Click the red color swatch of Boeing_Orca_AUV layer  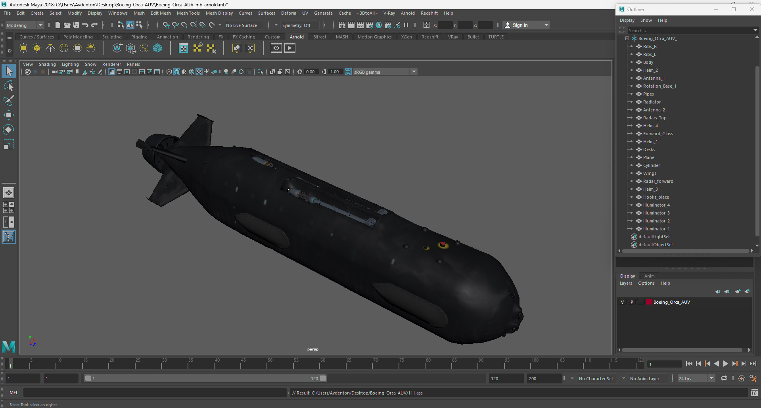tap(649, 302)
